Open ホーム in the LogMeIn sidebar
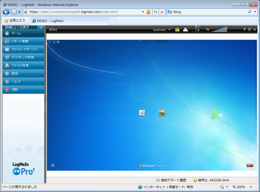260x192 pixels. coord(24,33)
